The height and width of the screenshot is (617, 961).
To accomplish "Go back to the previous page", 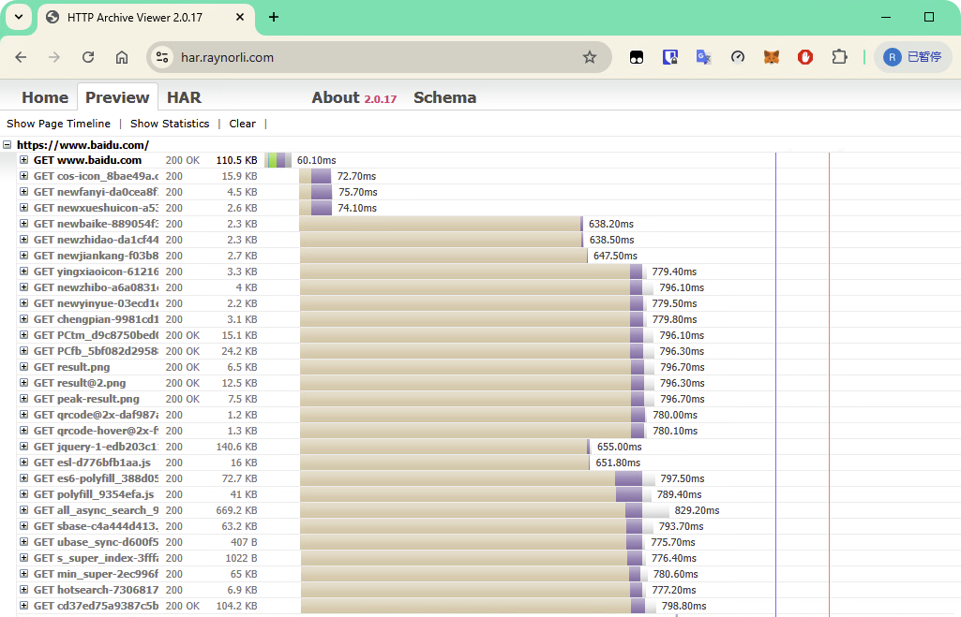I will point(21,57).
